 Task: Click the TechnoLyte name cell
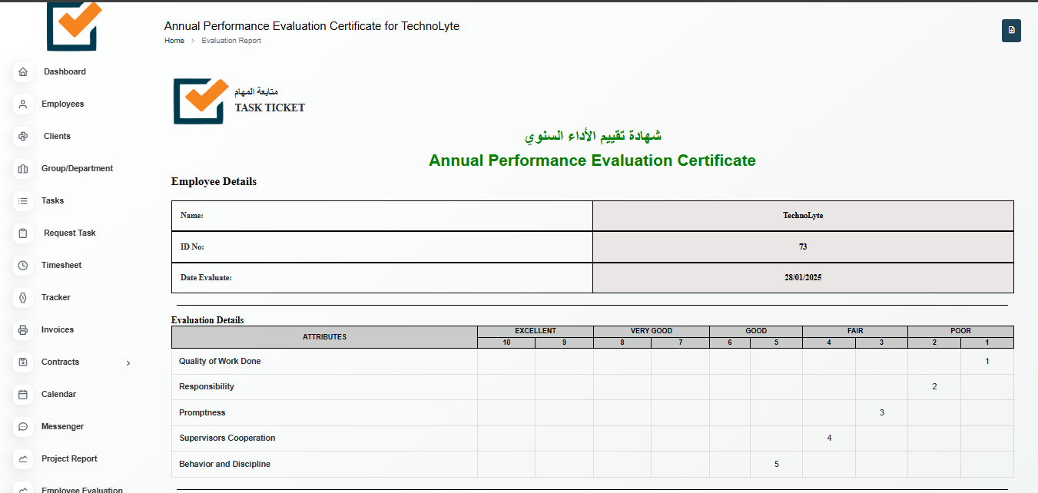[x=803, y=216]
